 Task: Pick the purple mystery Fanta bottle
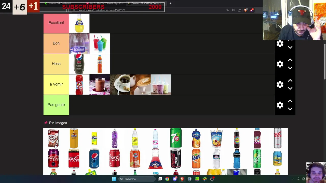(x=115, y=138)
